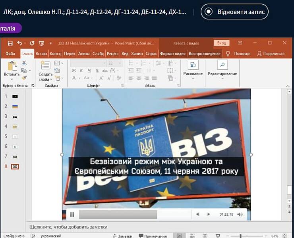Screen dimensions: 294x238
Task: Click the Redo/Repeat icon
Action: pyautogui.click(x=32, y=43)
